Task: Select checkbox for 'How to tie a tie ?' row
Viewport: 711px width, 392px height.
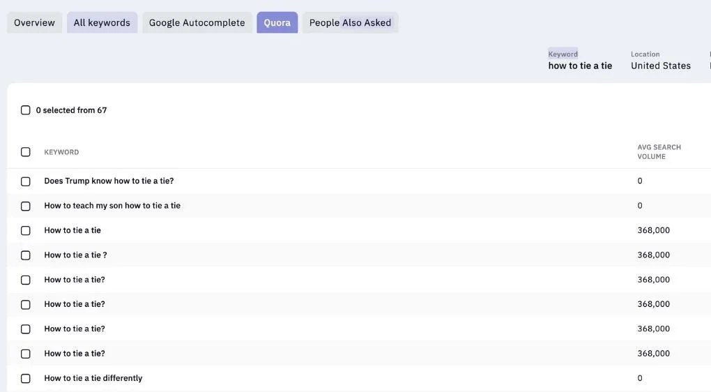Action: pyautogui.click(x=25, y=255)
